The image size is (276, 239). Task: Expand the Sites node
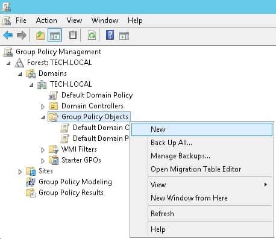pyautogui.click(x=20, y=172)
